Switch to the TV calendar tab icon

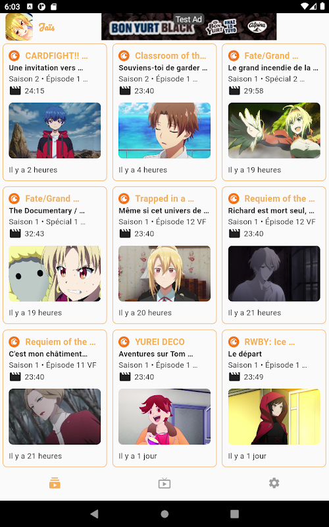[164, 484]
